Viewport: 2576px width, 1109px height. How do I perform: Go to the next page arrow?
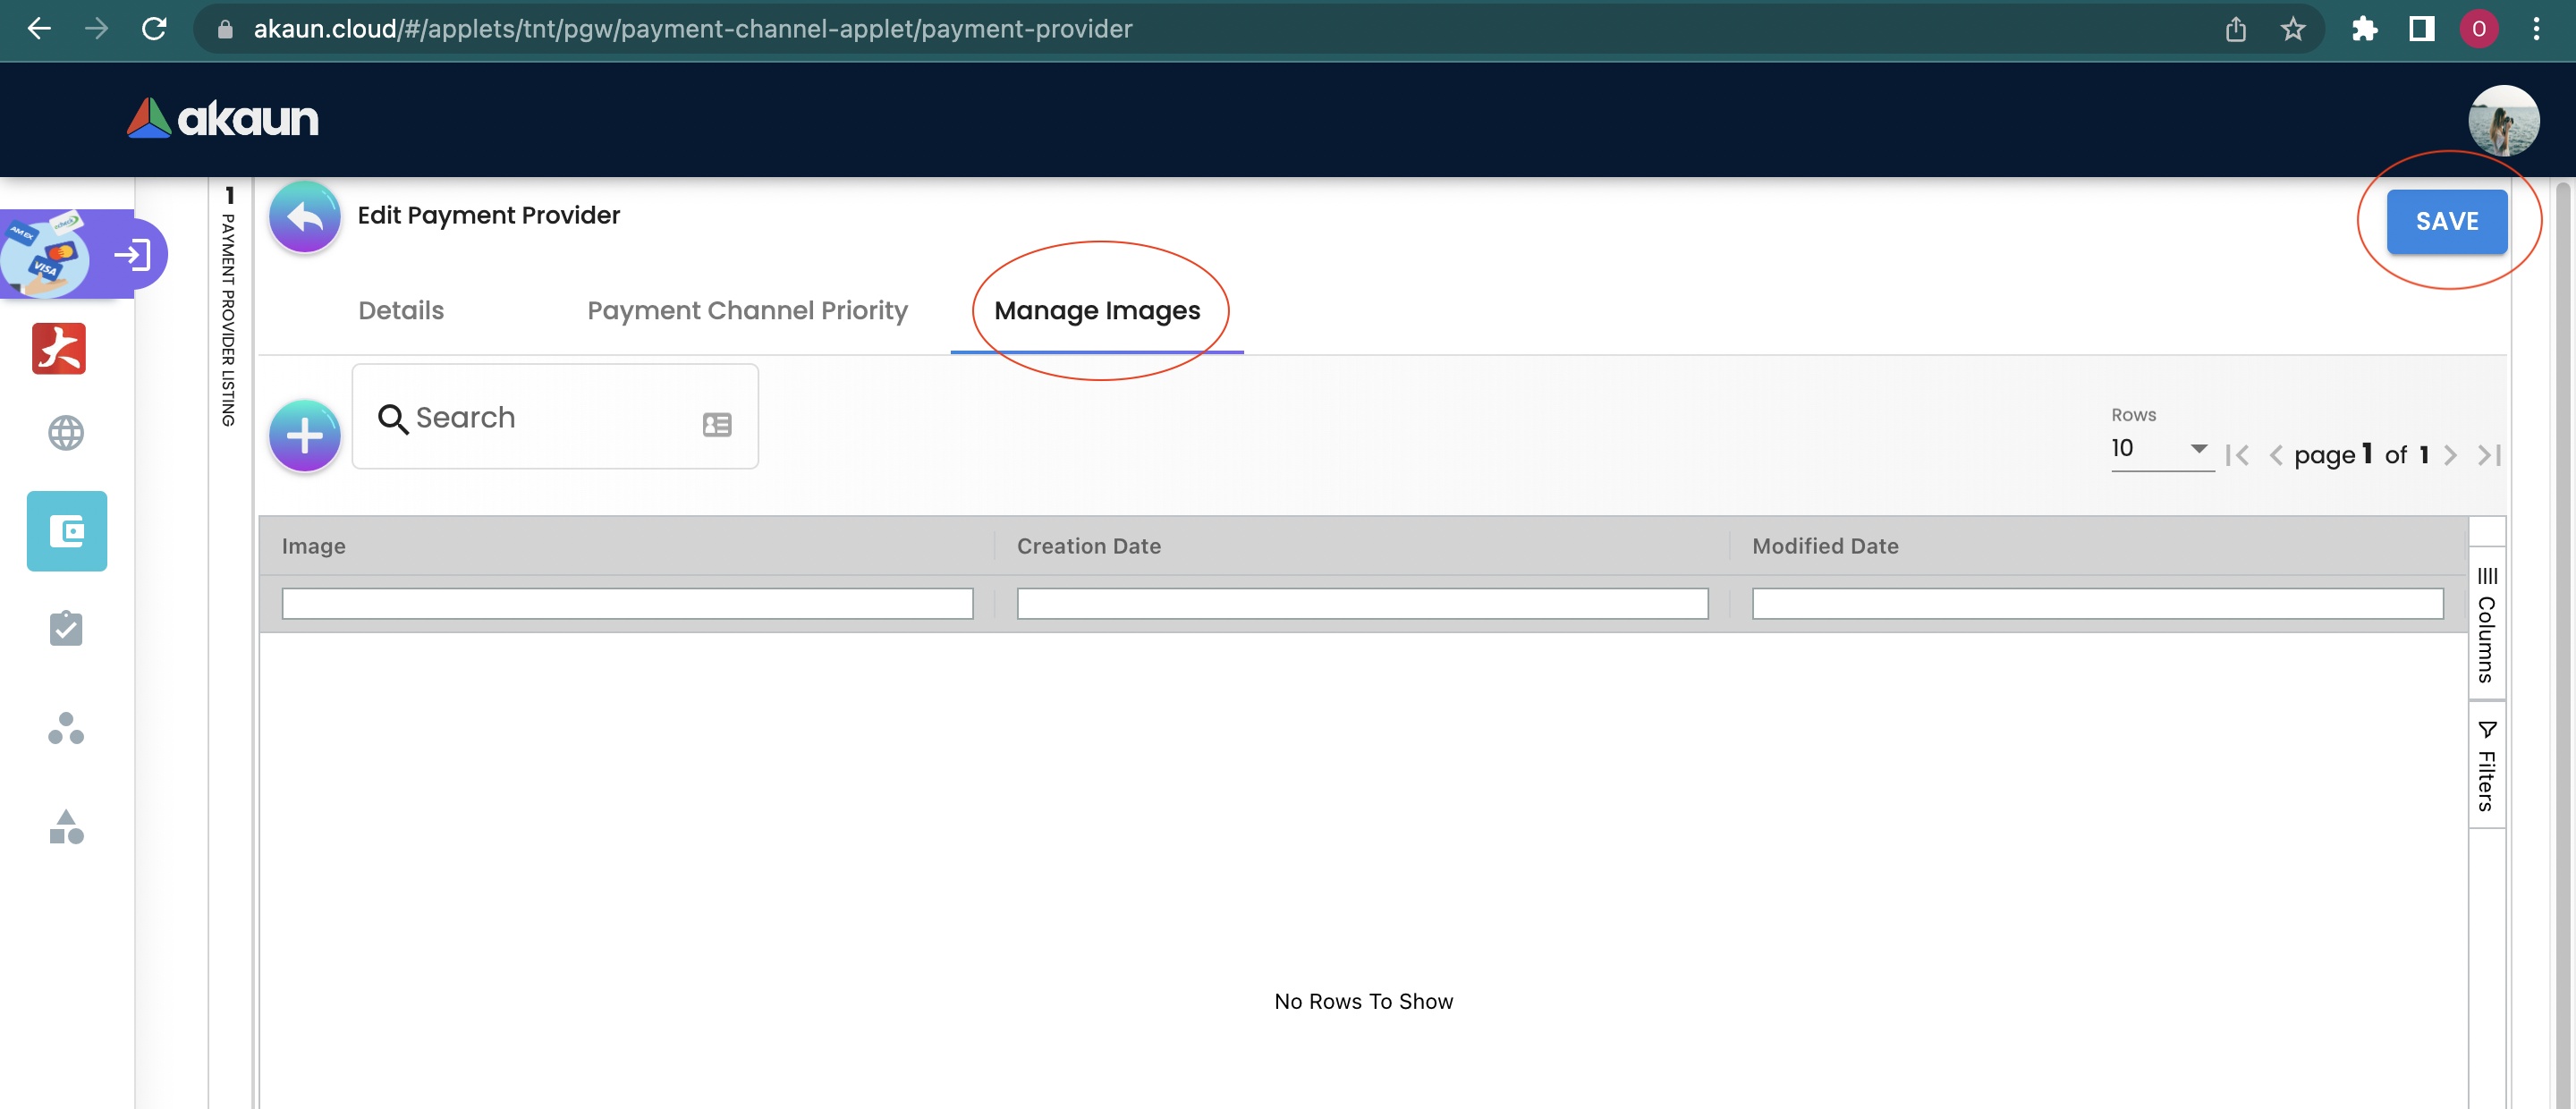pyautogui.click(x=2450, y=456)
